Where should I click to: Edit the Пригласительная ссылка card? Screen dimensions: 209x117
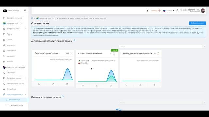click(53, 84)
